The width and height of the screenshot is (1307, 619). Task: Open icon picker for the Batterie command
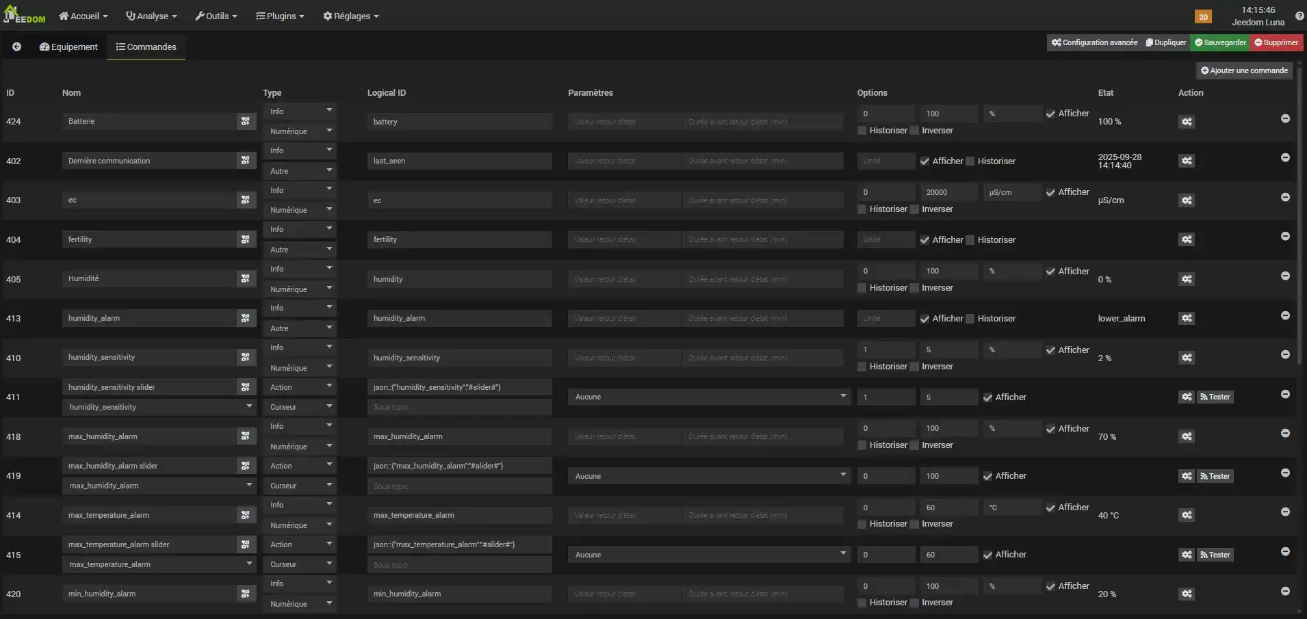245,121
